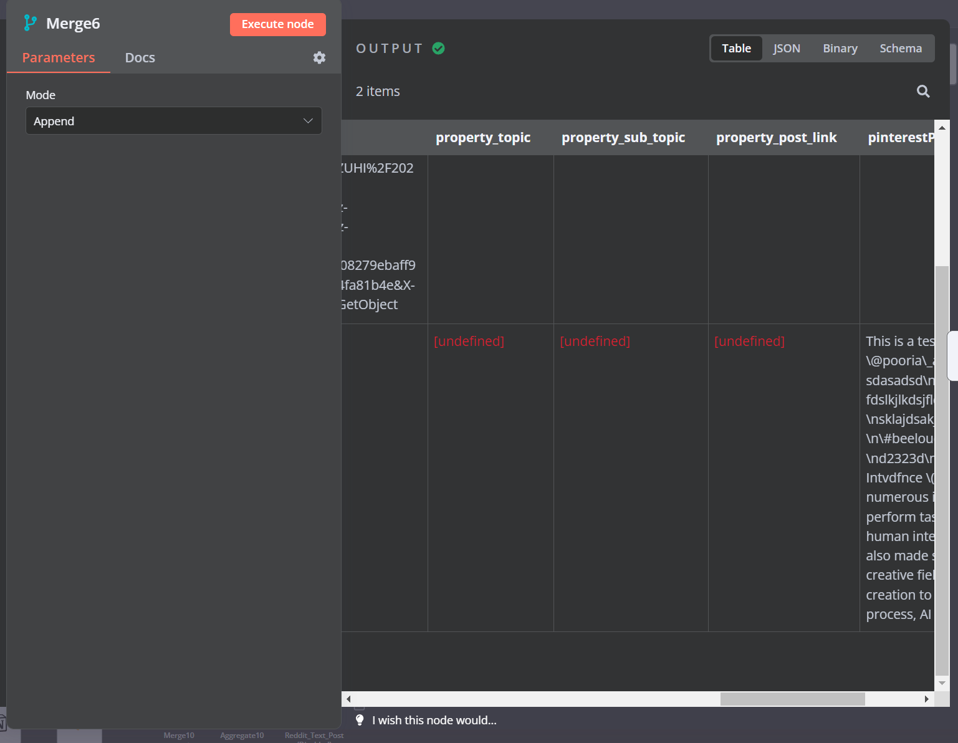The image size is (958, 743).
Task: Click the 'This is a tes' text cell
Action: pyautogui.click(x=897, y=477)
